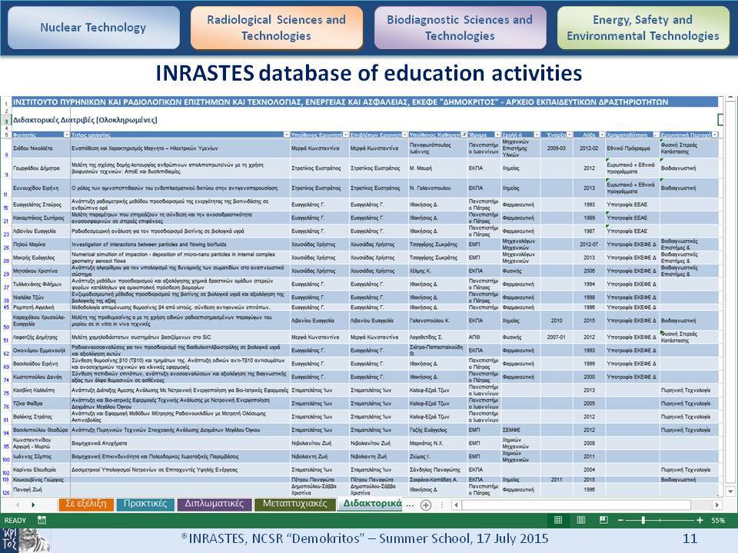Open the filter dropdown for Λήξη column
The image size is (738, 553).
pos(601,135)
